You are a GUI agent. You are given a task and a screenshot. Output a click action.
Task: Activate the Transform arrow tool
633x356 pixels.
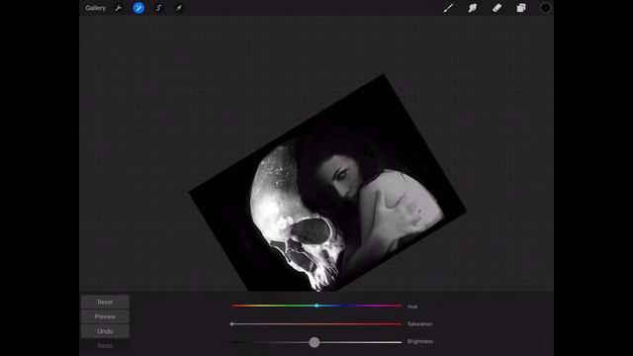pos(178,8)
